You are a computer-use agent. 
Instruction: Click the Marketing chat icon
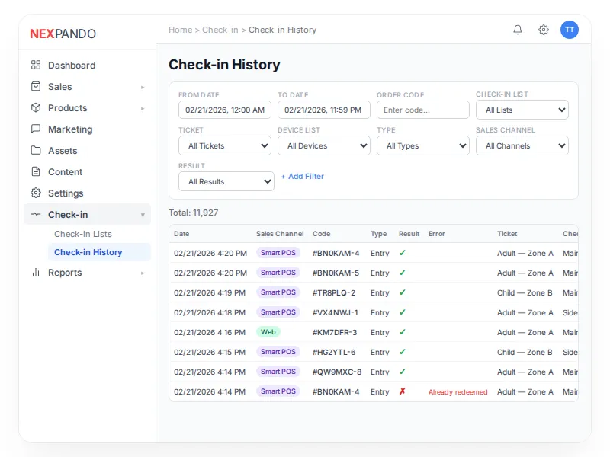36,129
